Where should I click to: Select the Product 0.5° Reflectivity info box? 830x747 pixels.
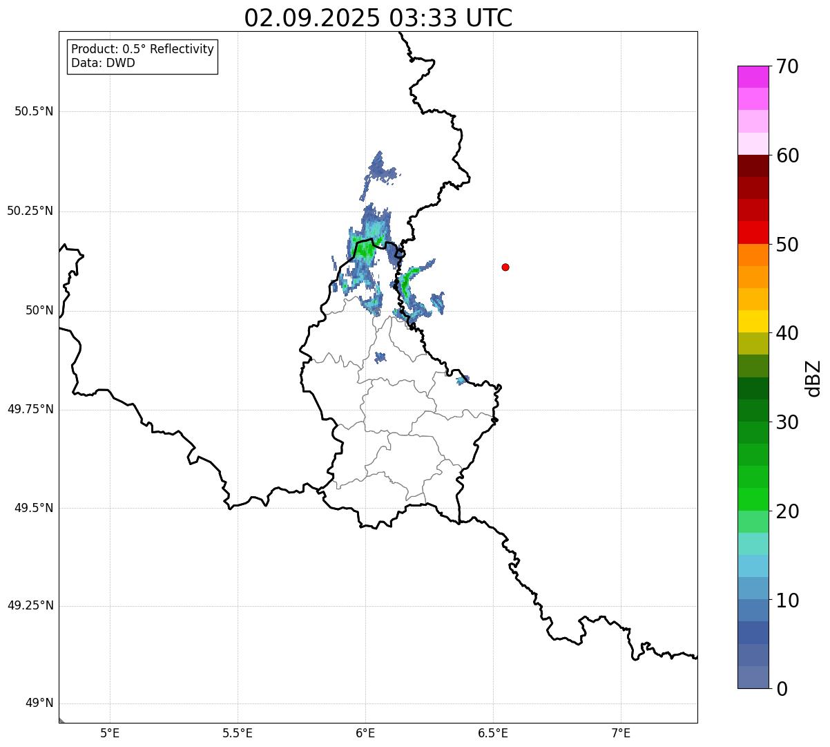click(142, 56)
